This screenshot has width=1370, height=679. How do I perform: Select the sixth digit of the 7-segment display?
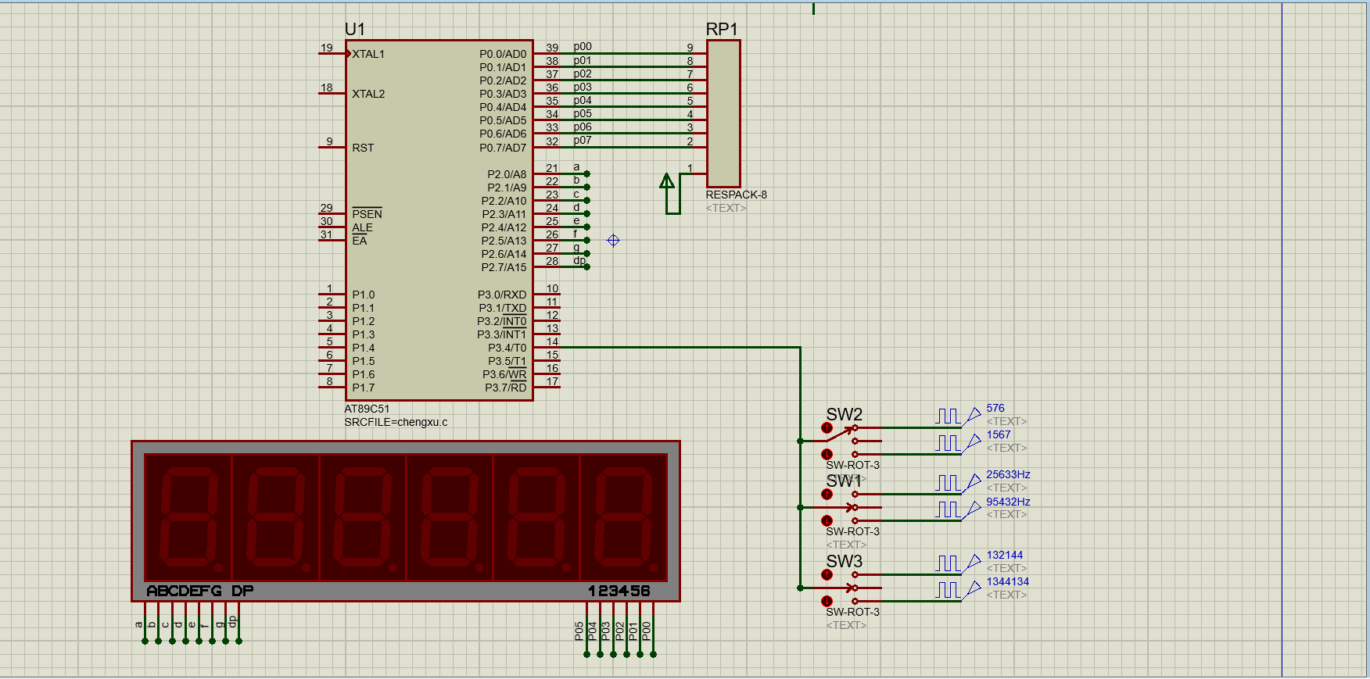click(x=623, y=517)
